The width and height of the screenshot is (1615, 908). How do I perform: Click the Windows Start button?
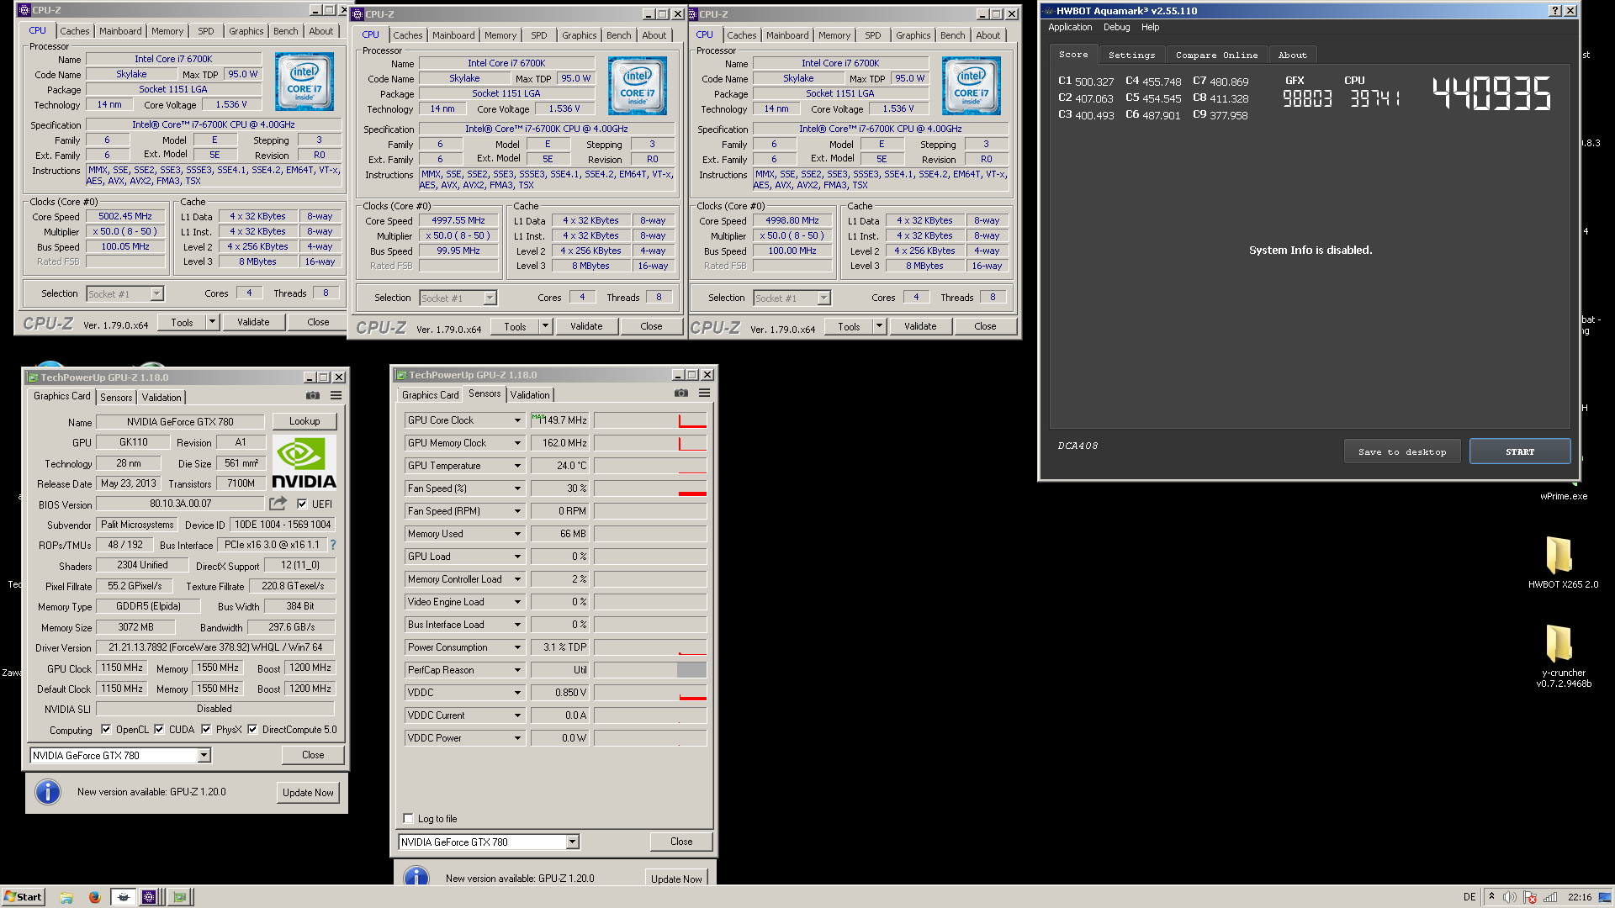pos(23,897)
